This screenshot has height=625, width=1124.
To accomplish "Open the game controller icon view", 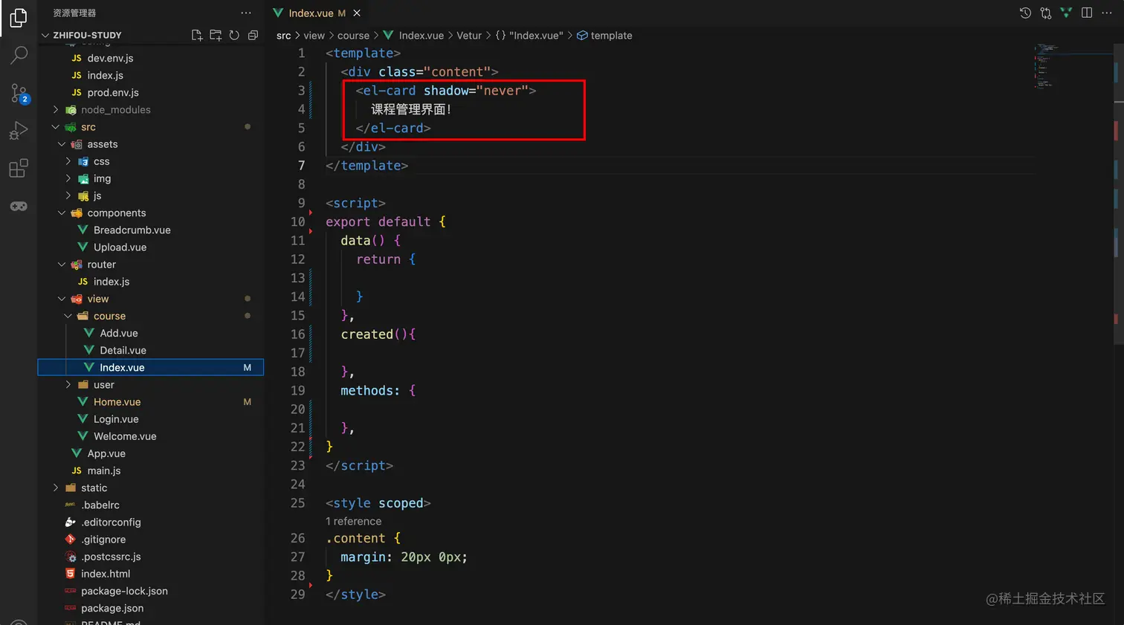I will (x=19, y=206).
